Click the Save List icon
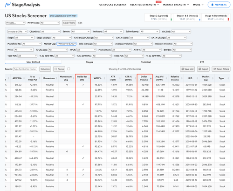Viewport: 233px width, 191px height. [x=183, y=69]
